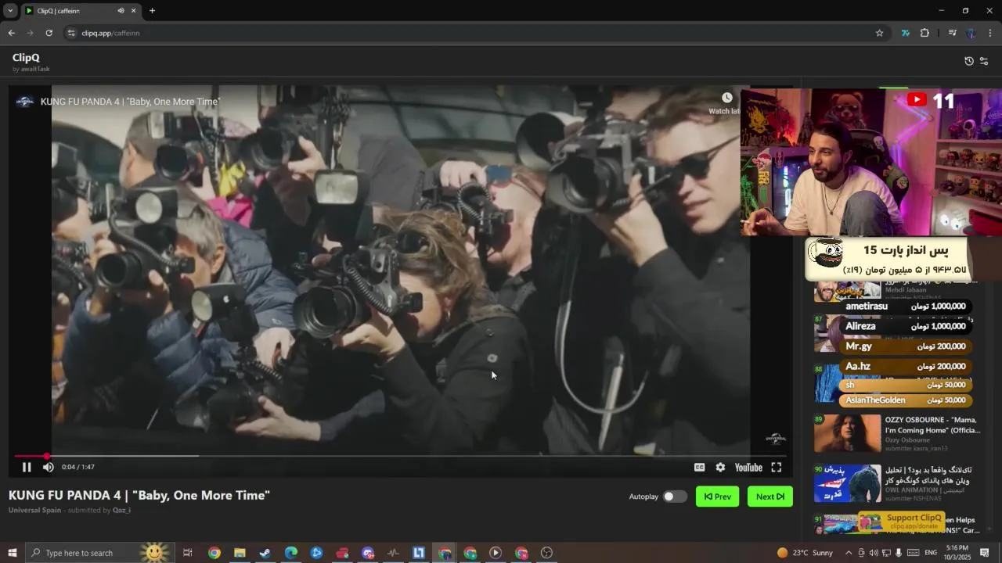
Task: Show hidden system tray icons
Action: click(849, 553)
